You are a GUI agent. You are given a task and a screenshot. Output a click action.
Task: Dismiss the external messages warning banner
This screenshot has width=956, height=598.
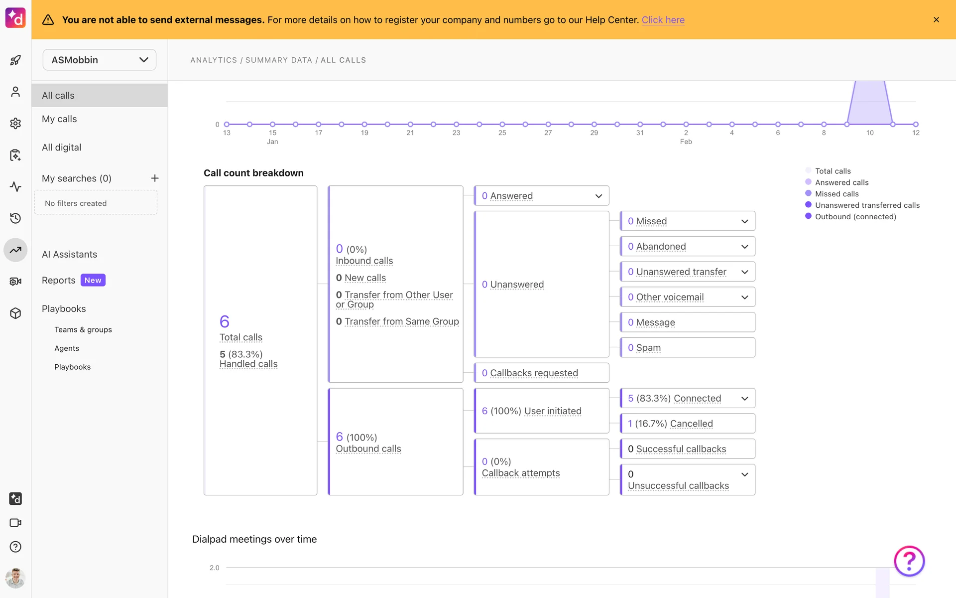pos(936,20)
